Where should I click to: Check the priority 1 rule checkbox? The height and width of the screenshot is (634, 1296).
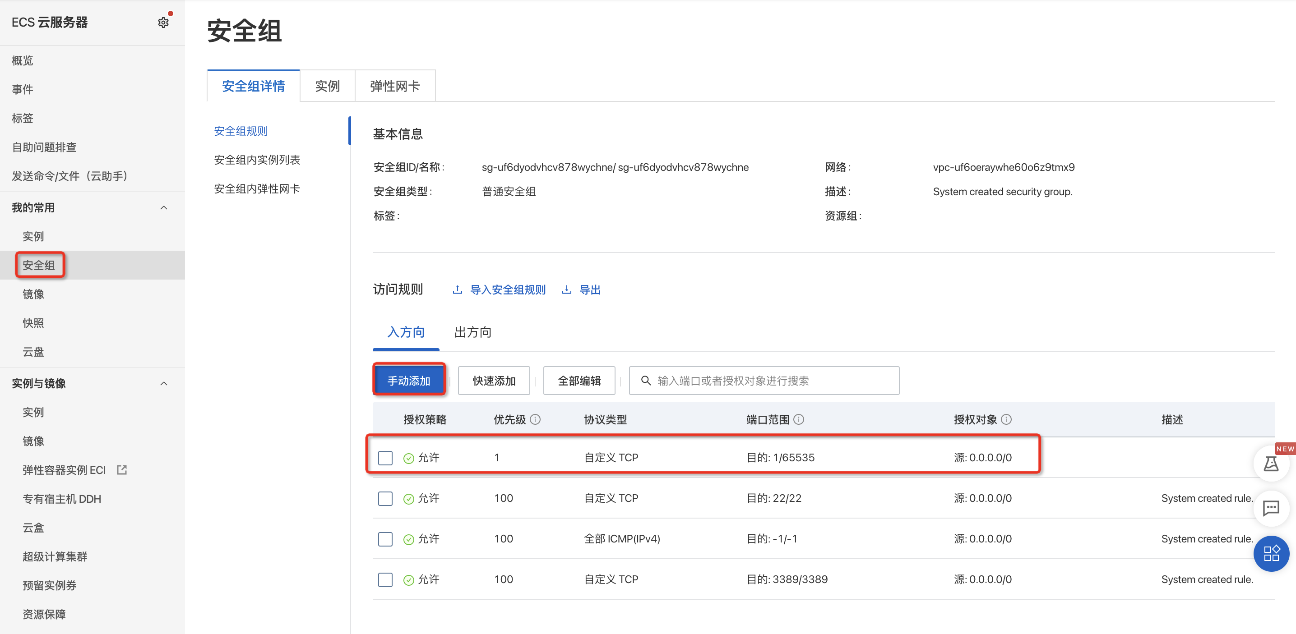pos(385,458)
